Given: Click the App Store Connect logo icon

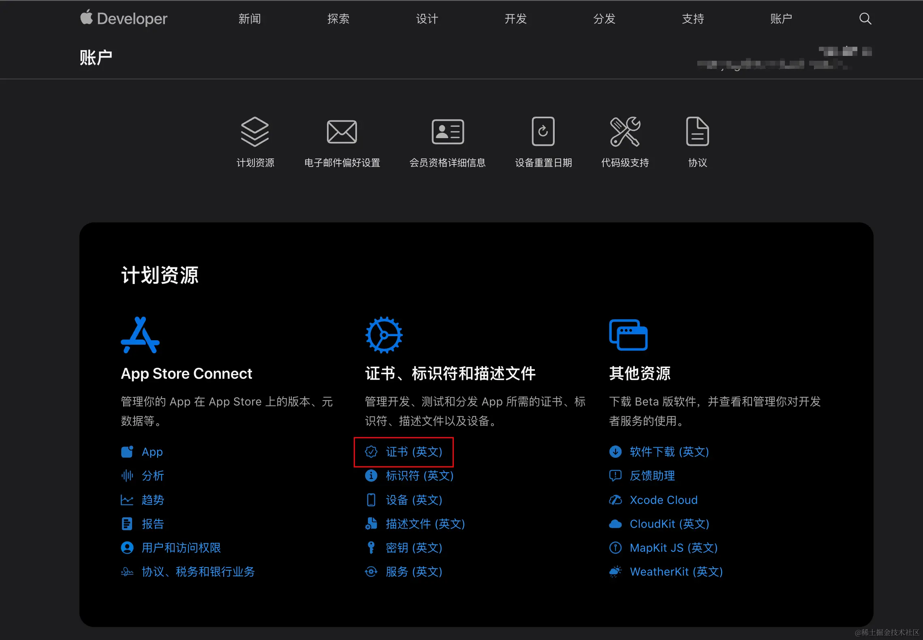Looking at the screenshot, I should pyautogui.click(x=141, y=335).
